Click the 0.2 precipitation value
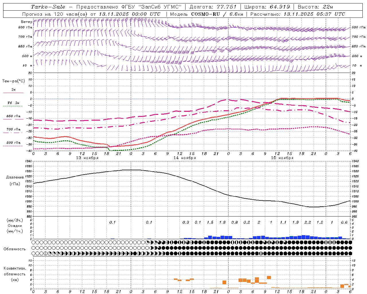 pos(247,222)
